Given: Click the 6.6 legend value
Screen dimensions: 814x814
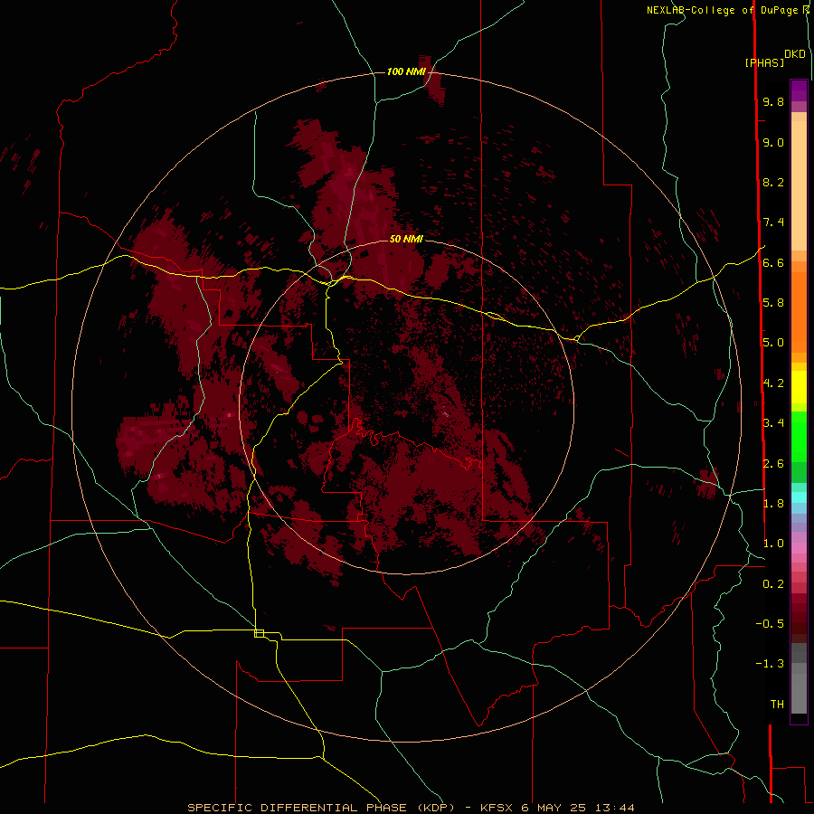Looking at the screenshot, I should 773,262.
